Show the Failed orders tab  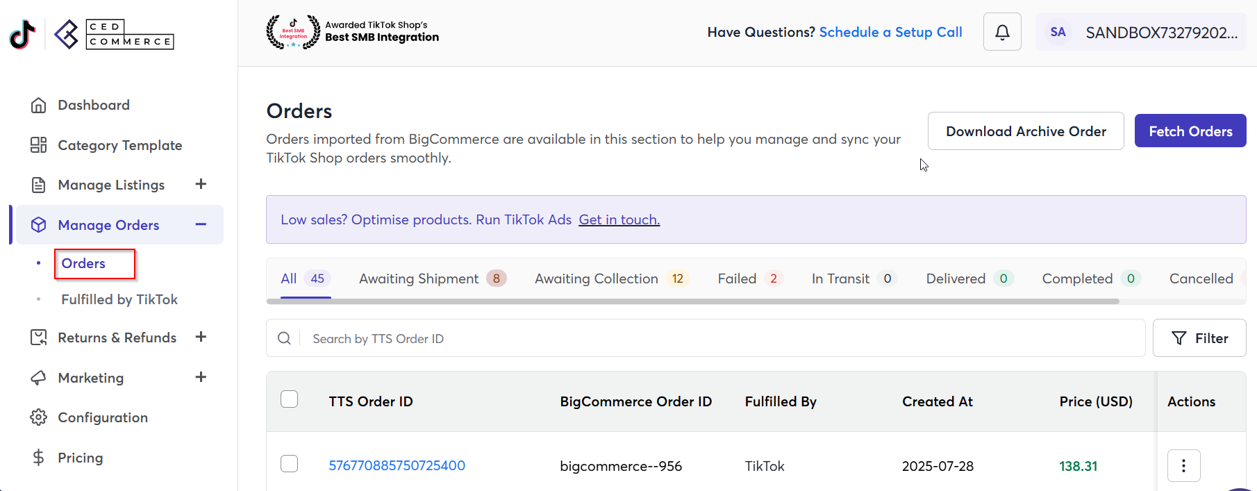[751, 278]
